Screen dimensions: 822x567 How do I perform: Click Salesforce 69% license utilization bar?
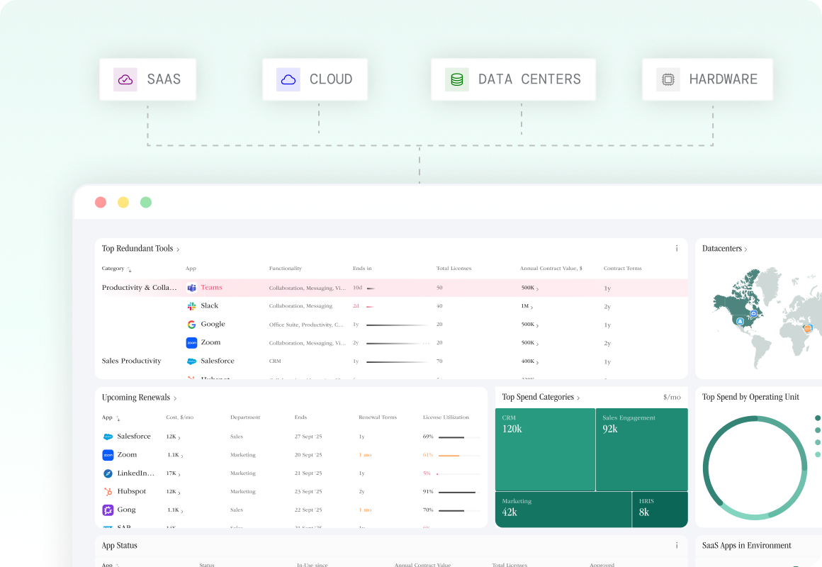(458, 437)
